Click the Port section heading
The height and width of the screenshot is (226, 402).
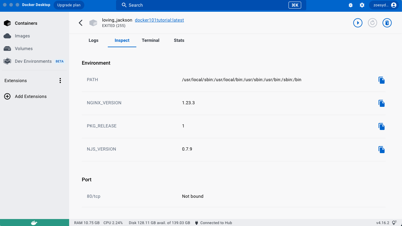coord(87,179)
